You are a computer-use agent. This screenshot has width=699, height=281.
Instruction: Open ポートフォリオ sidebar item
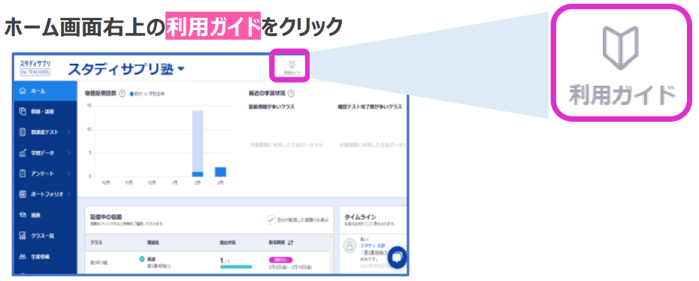(x=45, y=194)
